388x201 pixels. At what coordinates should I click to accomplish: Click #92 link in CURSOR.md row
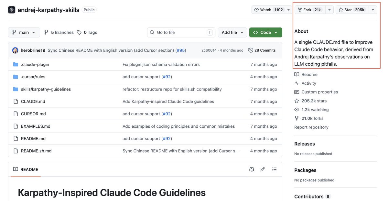[x=167, y=114]
